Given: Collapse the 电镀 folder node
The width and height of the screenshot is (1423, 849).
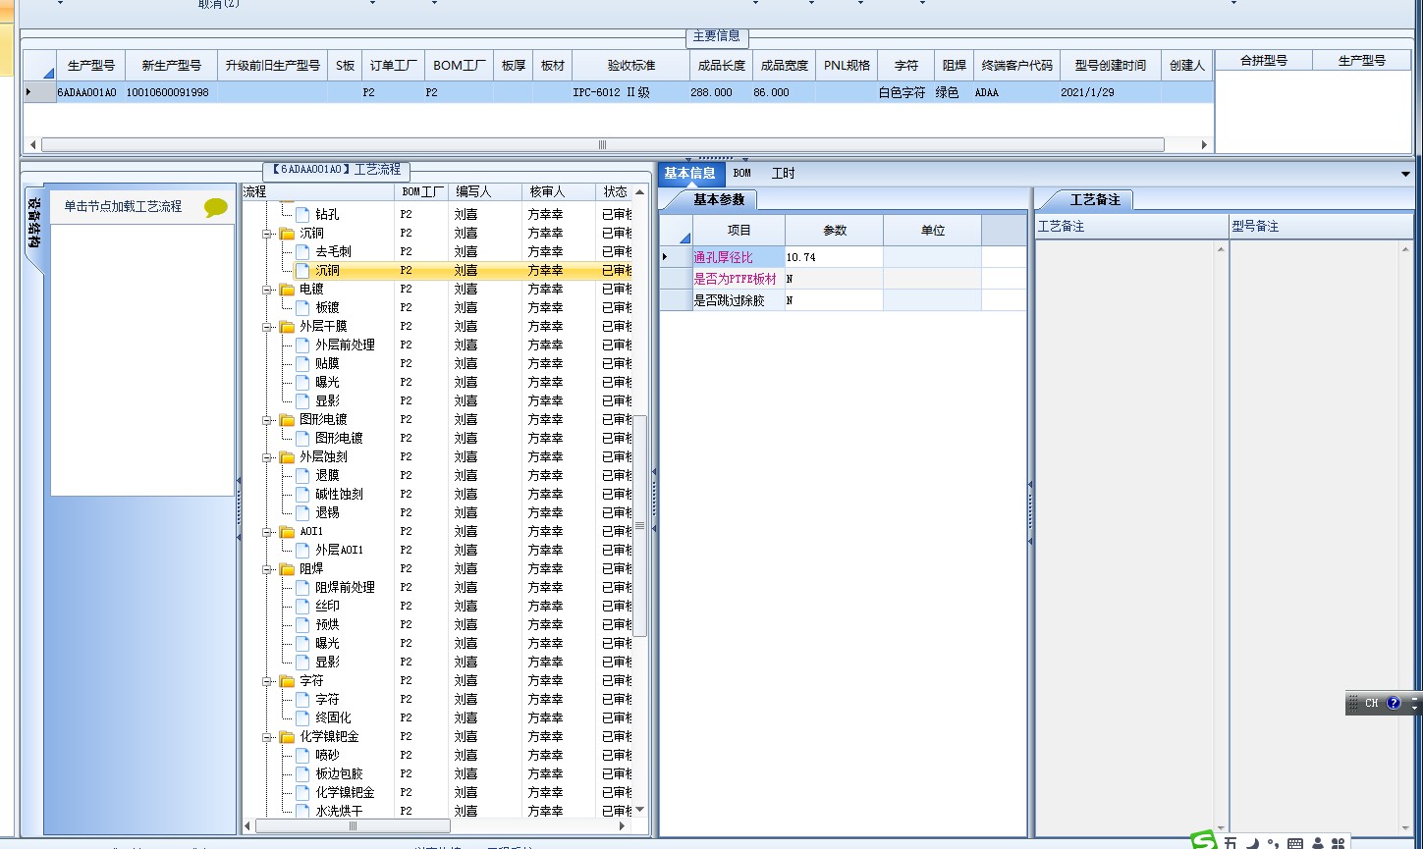Looking at the screenshot, I should (267, 290).
